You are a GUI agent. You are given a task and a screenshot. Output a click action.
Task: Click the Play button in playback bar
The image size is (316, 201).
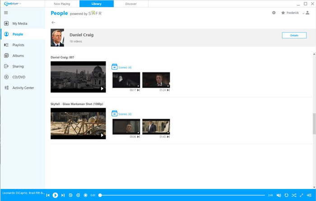pyautogui.click(x=55, y=195)
